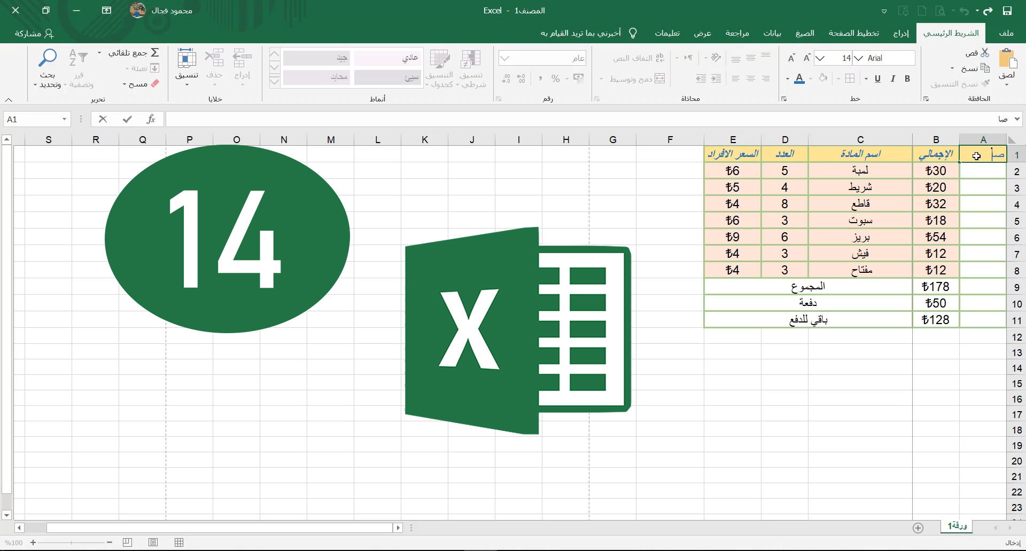Click the font color A button
The height and width of the screenshot is (551, 1026).
(x=799, y=79)
